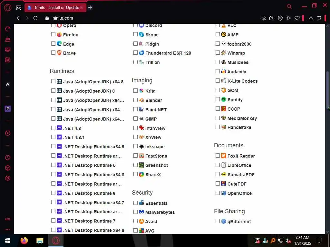
Task: Reload the ninite.com page
Action: pyautogui.click(x=35, y=18)
